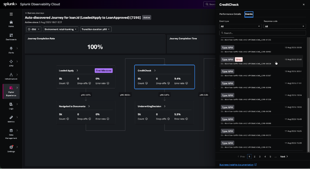Expand Infrastructure submenu chevron
Screen dimensions: 310x169
[17, 74]
